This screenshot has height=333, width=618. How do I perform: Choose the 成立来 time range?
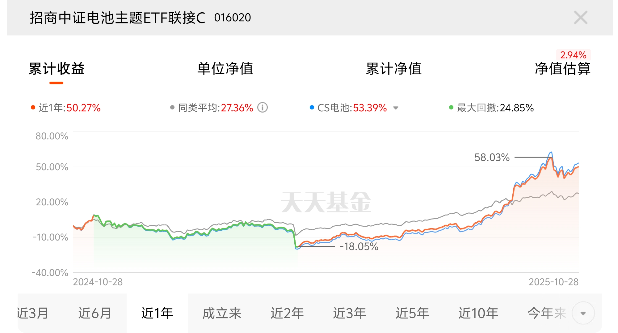pos(222,313)
